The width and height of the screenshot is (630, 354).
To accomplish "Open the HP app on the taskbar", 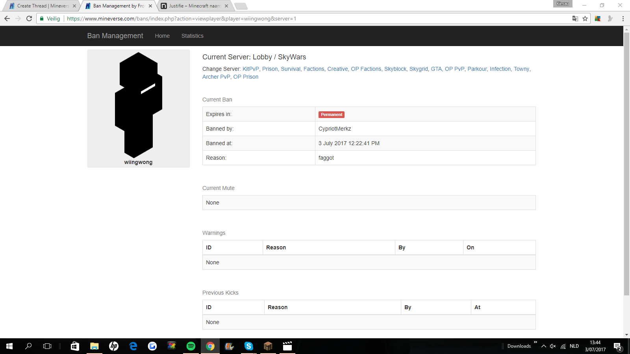I will click(113, 346).
